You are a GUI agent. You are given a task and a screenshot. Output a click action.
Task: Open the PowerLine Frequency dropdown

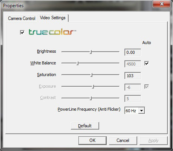[x=141, y=110]
